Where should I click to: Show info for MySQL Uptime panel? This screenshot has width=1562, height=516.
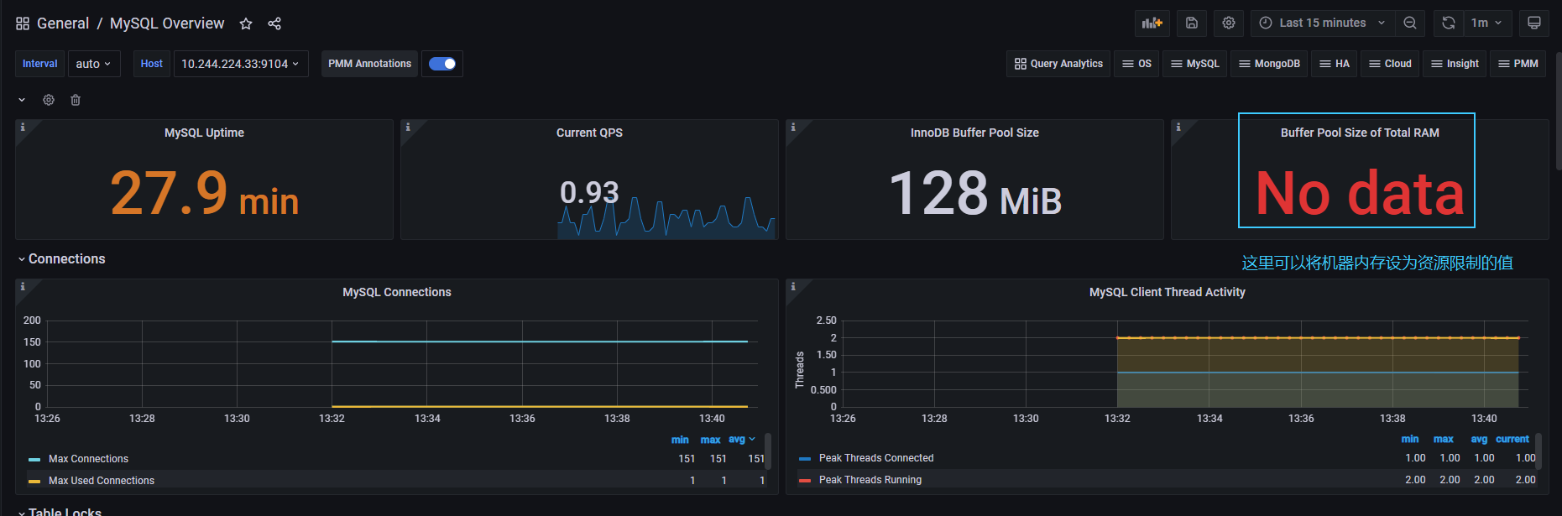pyautogui.click(x=23, y=128)
